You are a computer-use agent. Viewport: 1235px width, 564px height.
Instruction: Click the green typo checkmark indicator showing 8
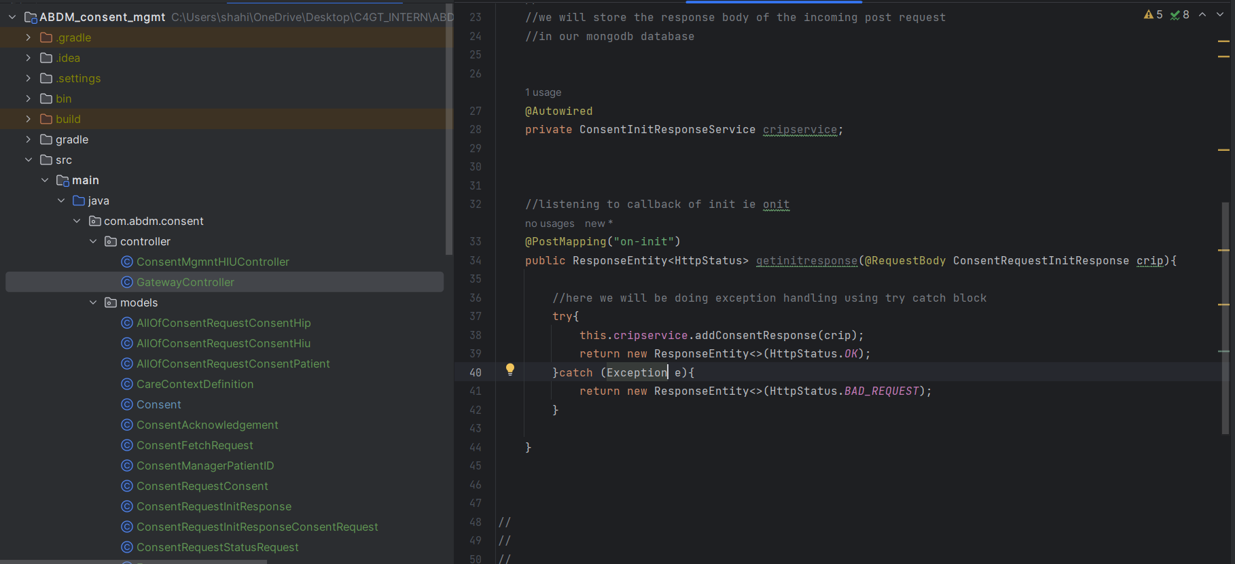point(1179,14)
